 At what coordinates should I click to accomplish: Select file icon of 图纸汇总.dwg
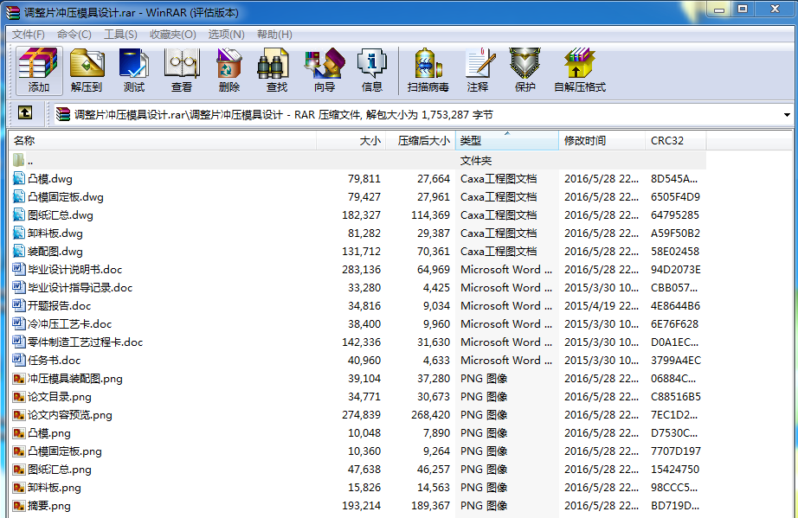click(19, 214)
